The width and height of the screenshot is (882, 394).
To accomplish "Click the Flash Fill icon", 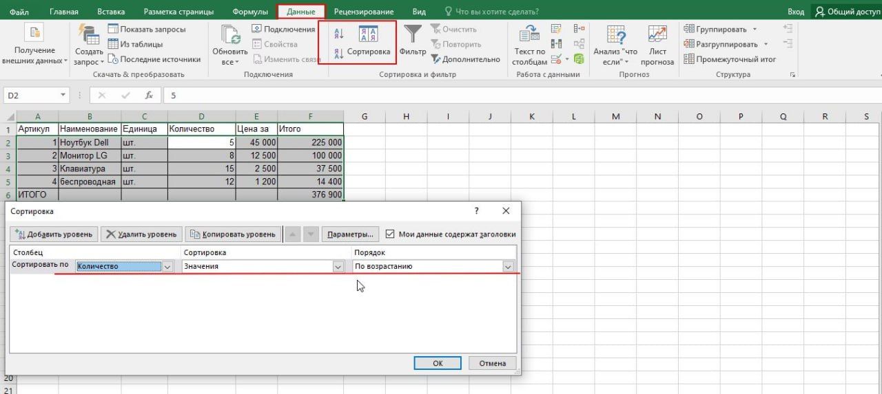I will coord(556,29).
